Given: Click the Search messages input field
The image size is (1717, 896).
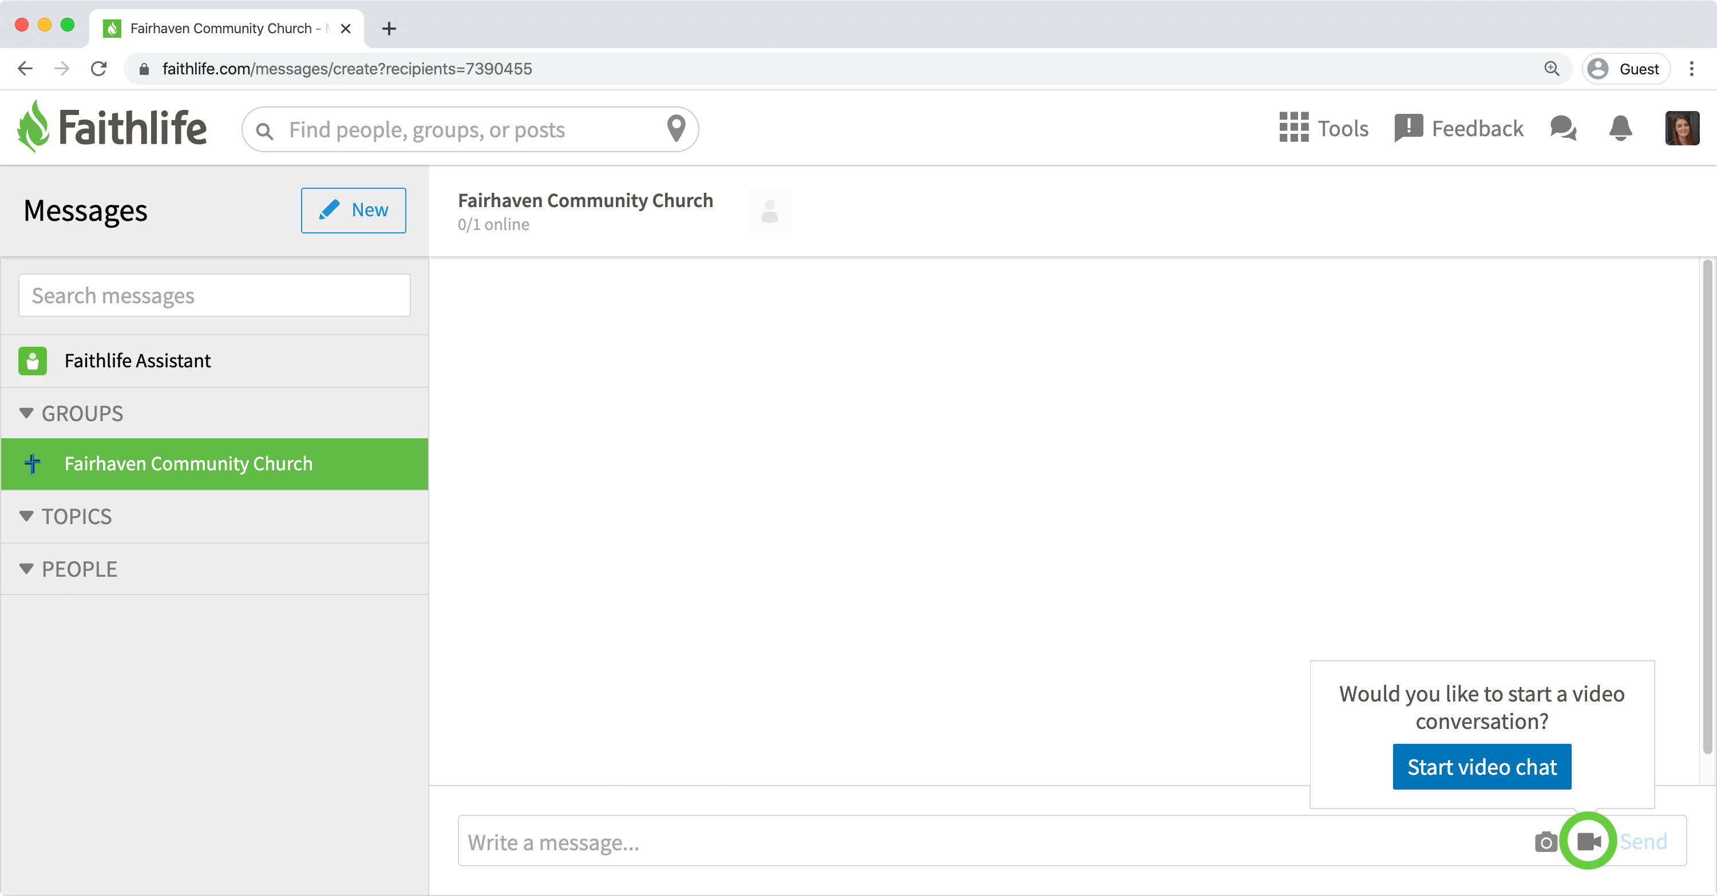Looking at the screenshot, I should pos(215,295).
